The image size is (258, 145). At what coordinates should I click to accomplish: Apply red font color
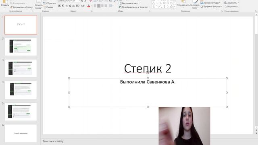tap(89, 6)
